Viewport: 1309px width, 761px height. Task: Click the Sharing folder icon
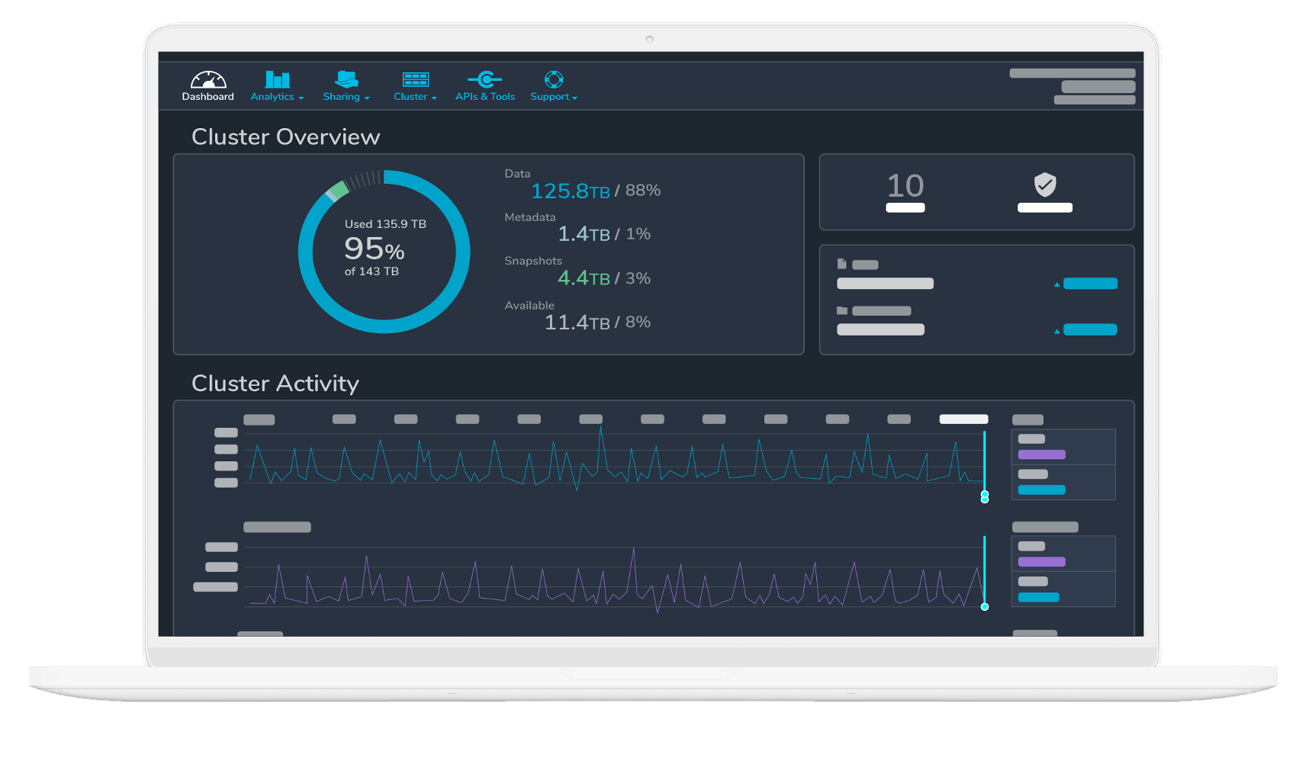(x=346, y=79)
